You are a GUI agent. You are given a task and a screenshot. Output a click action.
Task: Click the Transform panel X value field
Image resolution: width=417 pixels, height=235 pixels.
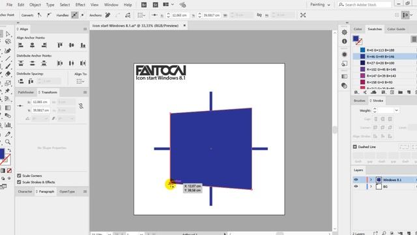coord(40,102)
